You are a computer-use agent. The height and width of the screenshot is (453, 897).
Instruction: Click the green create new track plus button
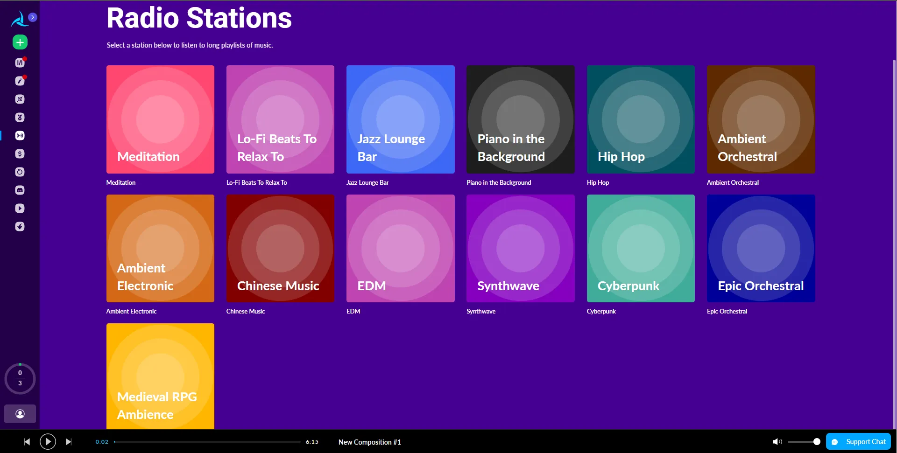pyautogui.click(x=20, y=42)
